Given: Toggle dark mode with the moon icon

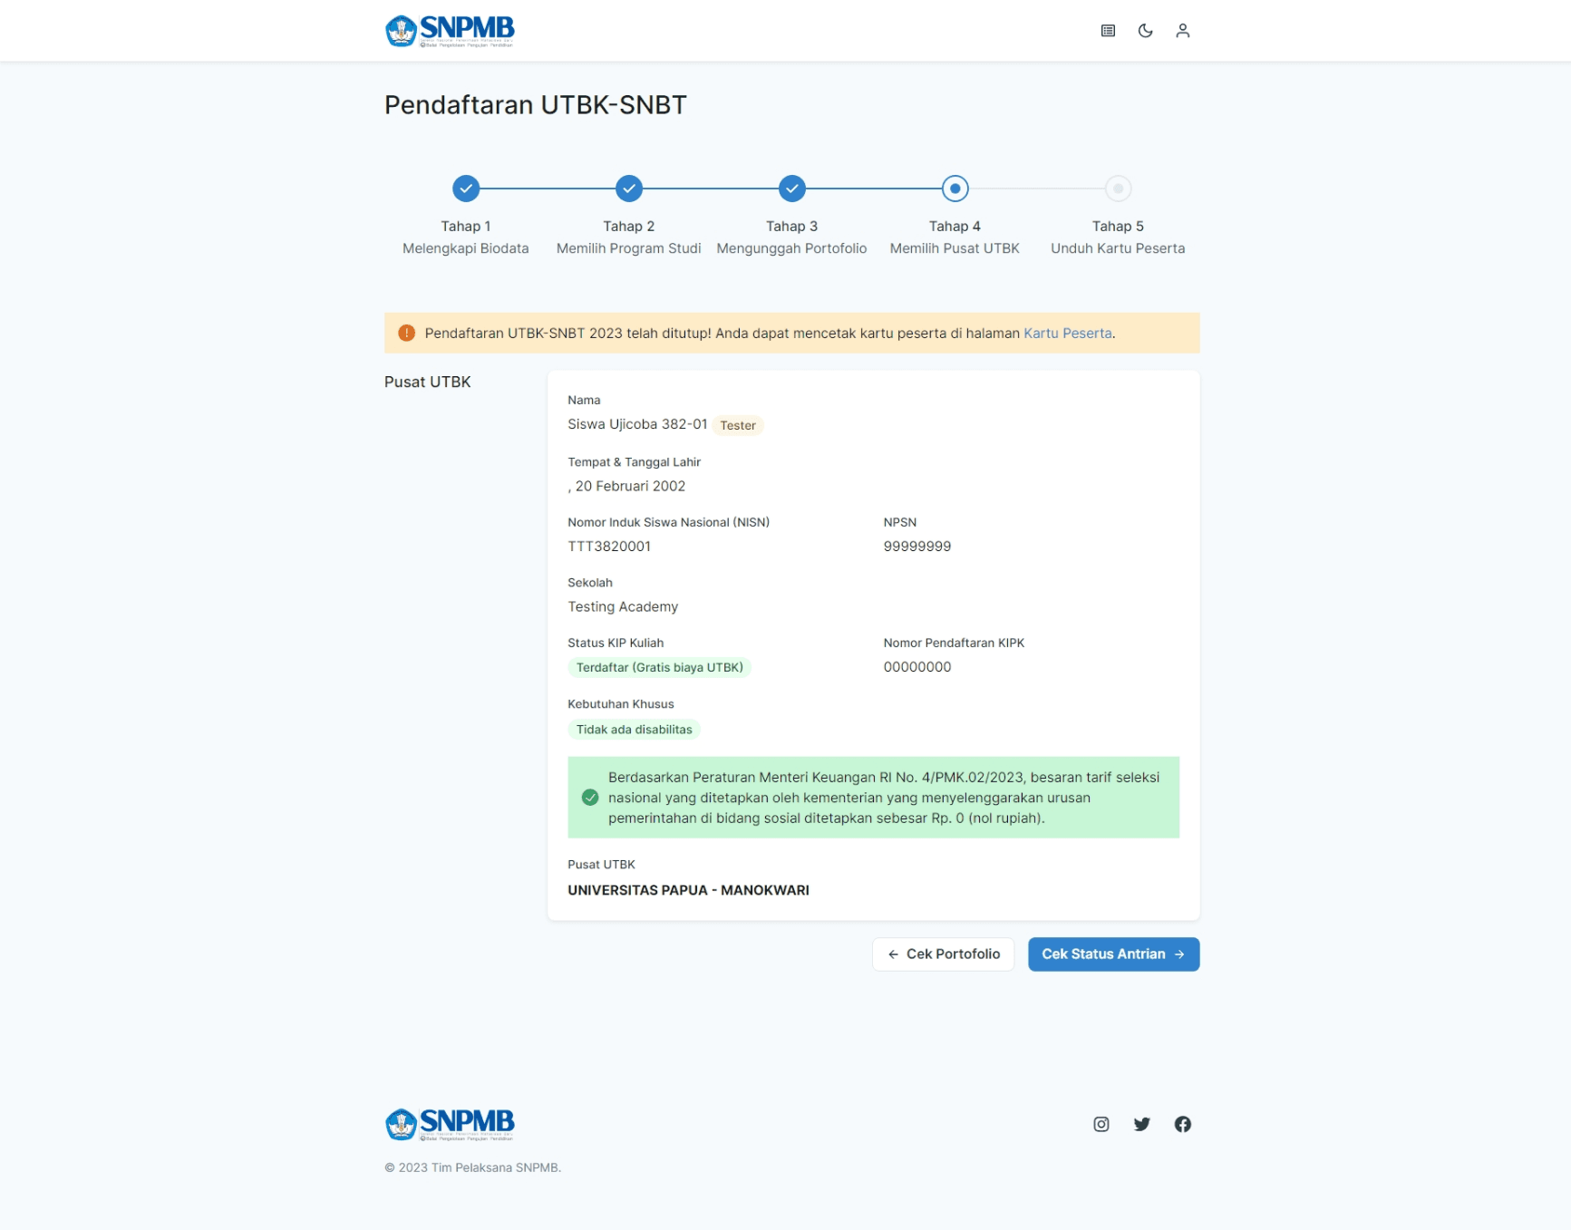Looking at the screenshot, I should (x=1145, y=30).
